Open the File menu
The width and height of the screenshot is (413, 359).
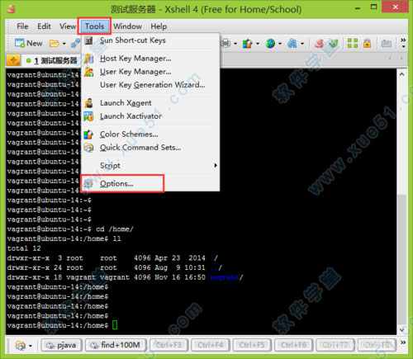[22, 26]
